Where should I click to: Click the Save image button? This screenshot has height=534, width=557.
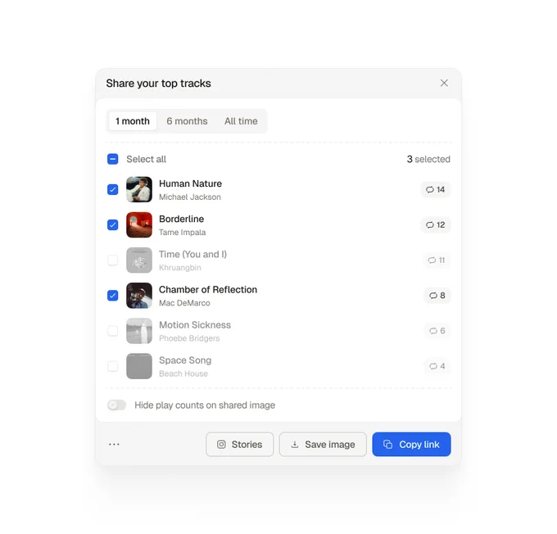pyautogui.click(x=323, y=445)
